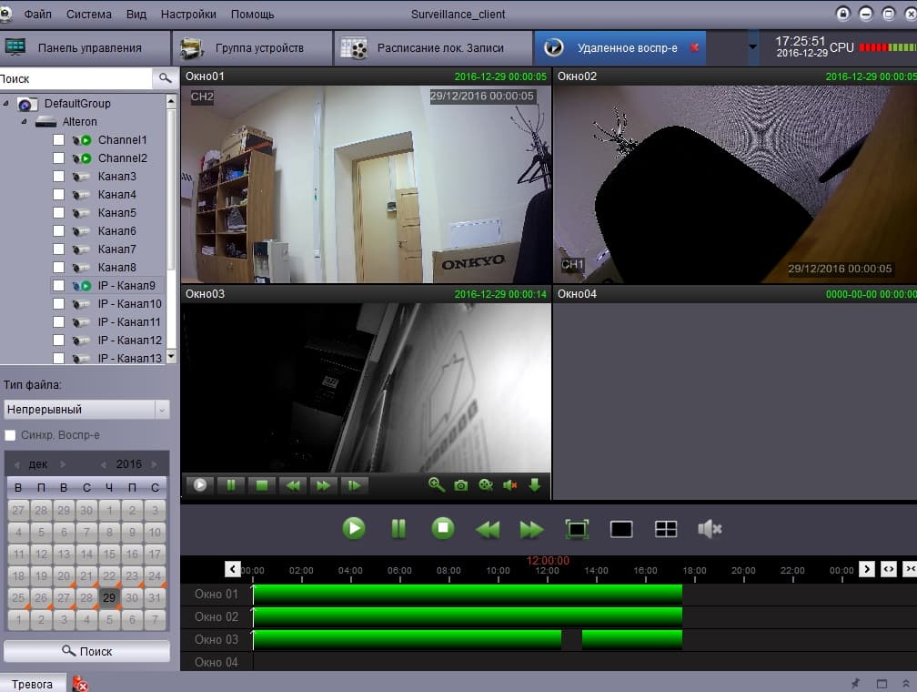Click zoom magnifier icon in Окно03 toolbar
Image resolution: width=917 pixels, height=692 pixels.
click(437, 484)
